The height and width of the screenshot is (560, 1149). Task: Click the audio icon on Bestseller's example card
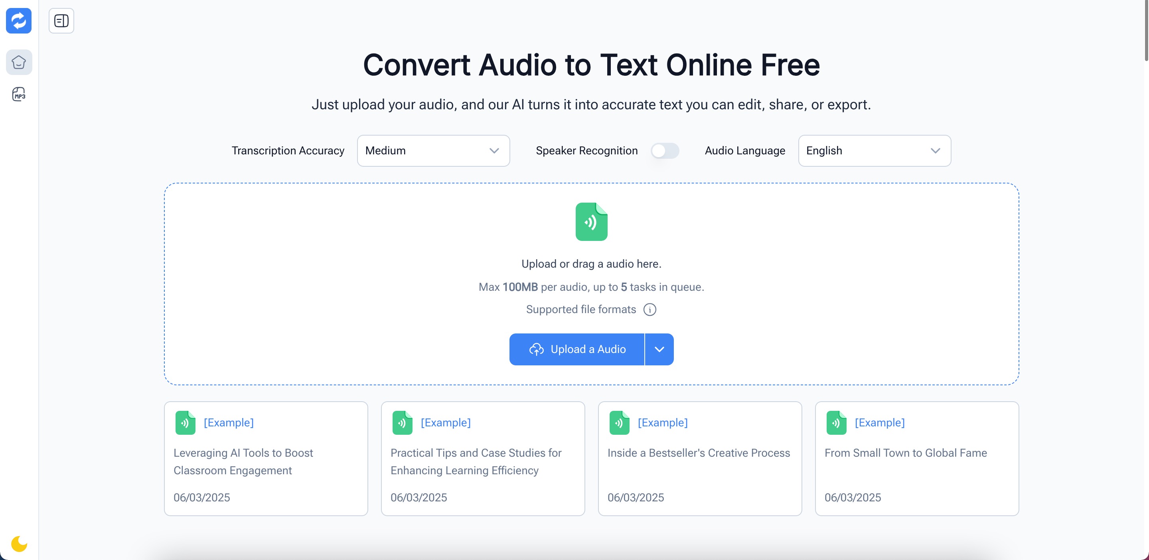click(x=619, y=423)
